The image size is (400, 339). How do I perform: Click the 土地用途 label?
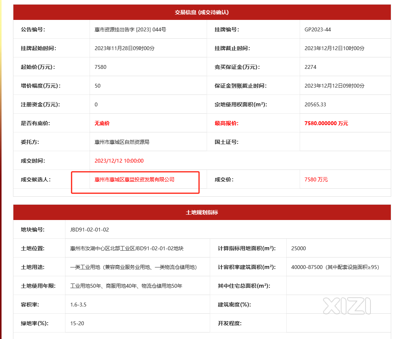(33, 267)
